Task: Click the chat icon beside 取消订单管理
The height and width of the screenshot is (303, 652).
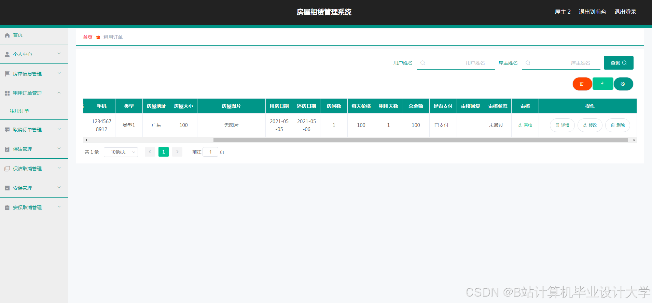Action: coord(7,130)
